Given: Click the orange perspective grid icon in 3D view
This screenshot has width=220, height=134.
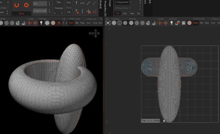Looking at the screenshot, I should coord(59,23).
